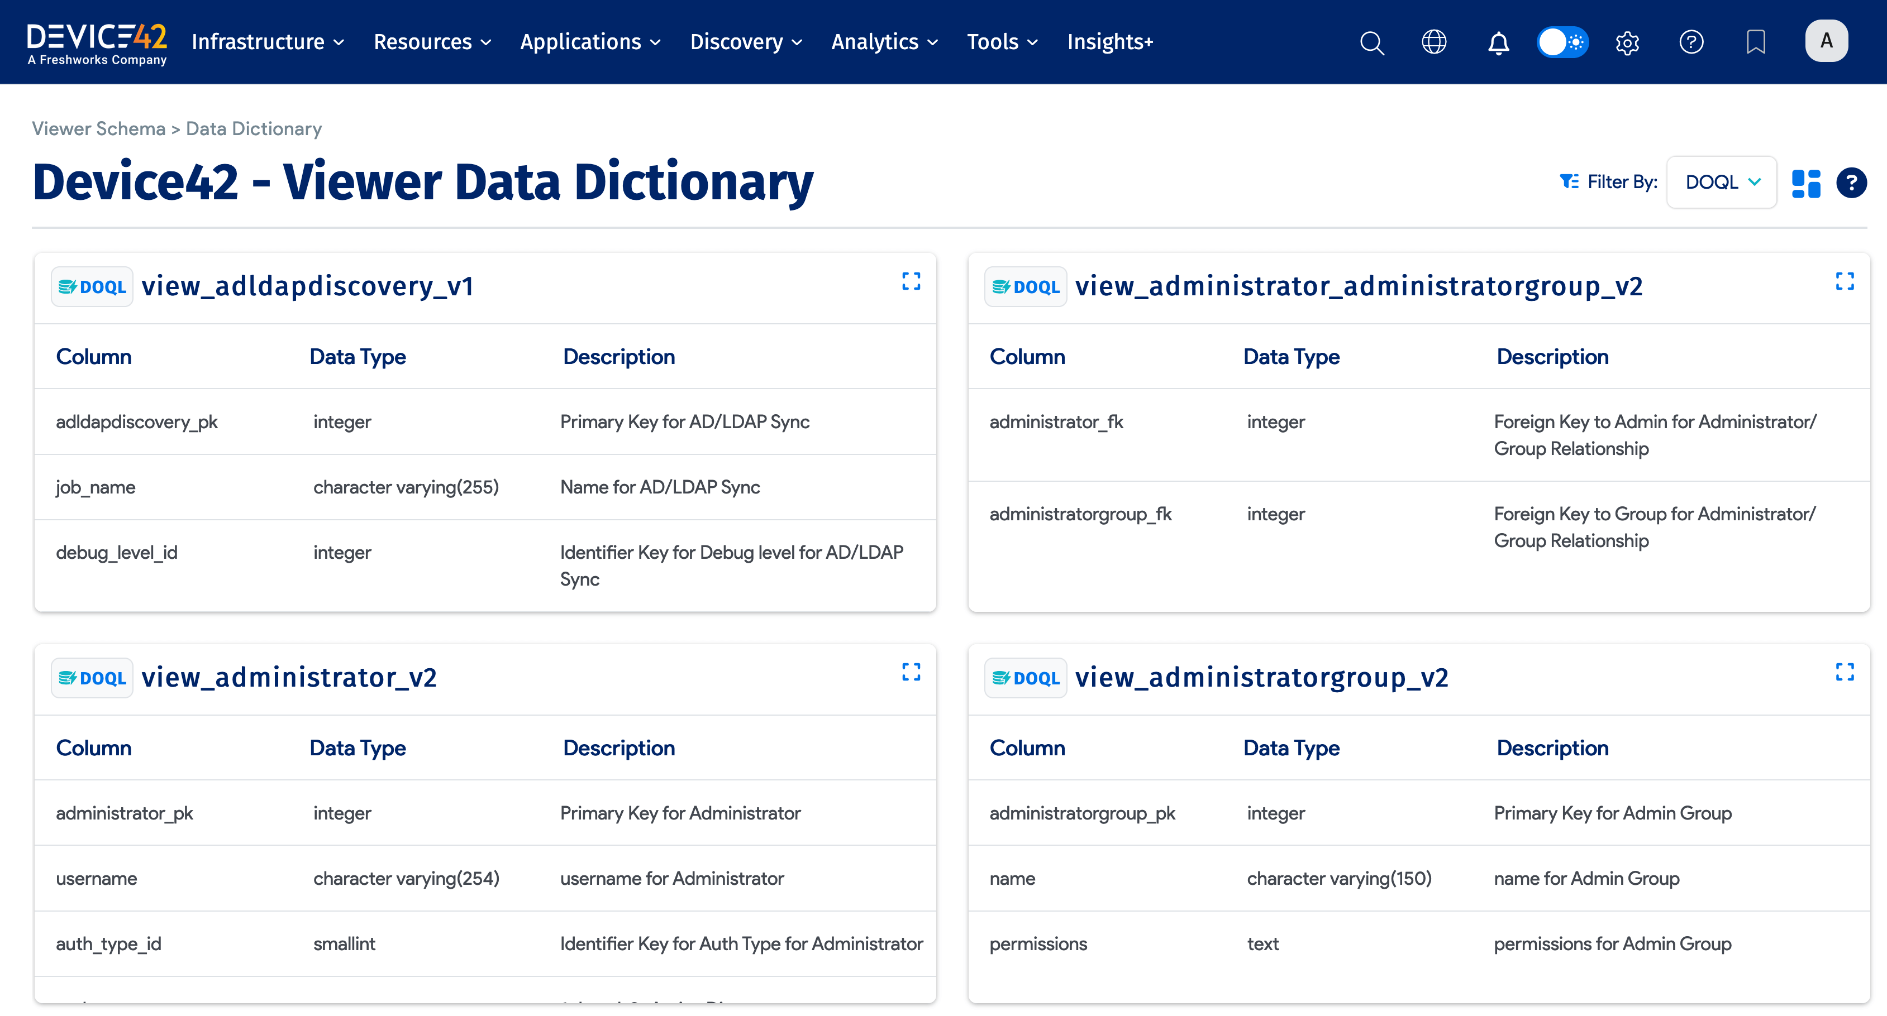Click the DOQL badge on view_administratorgroup_v2
The image size is (1887, 1016).
(1026, 678)
